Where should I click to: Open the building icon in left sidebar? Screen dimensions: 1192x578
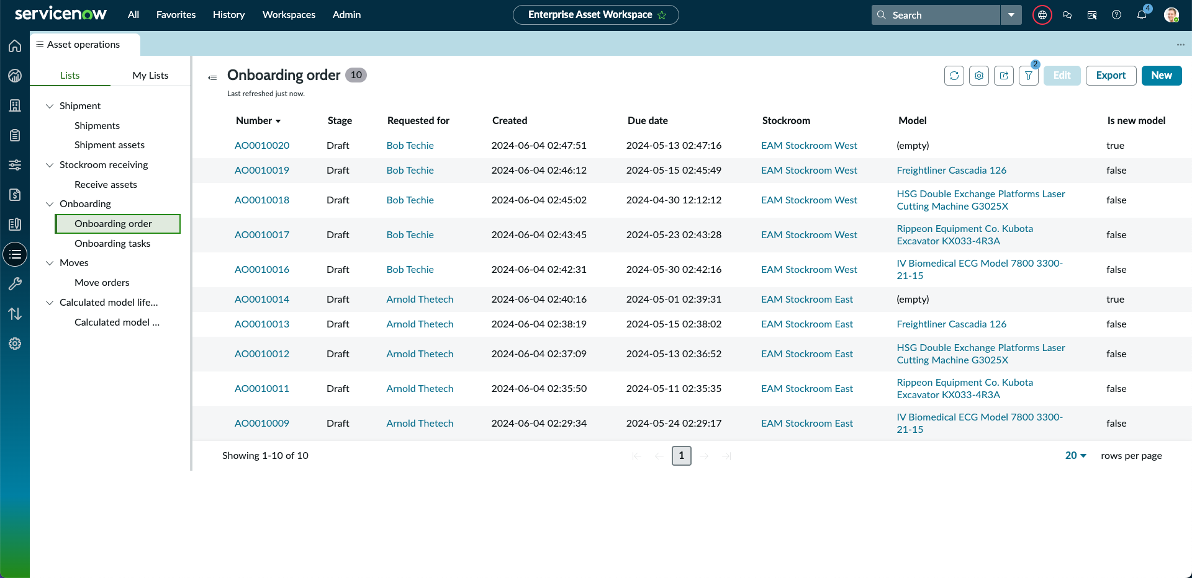point(15,105)
